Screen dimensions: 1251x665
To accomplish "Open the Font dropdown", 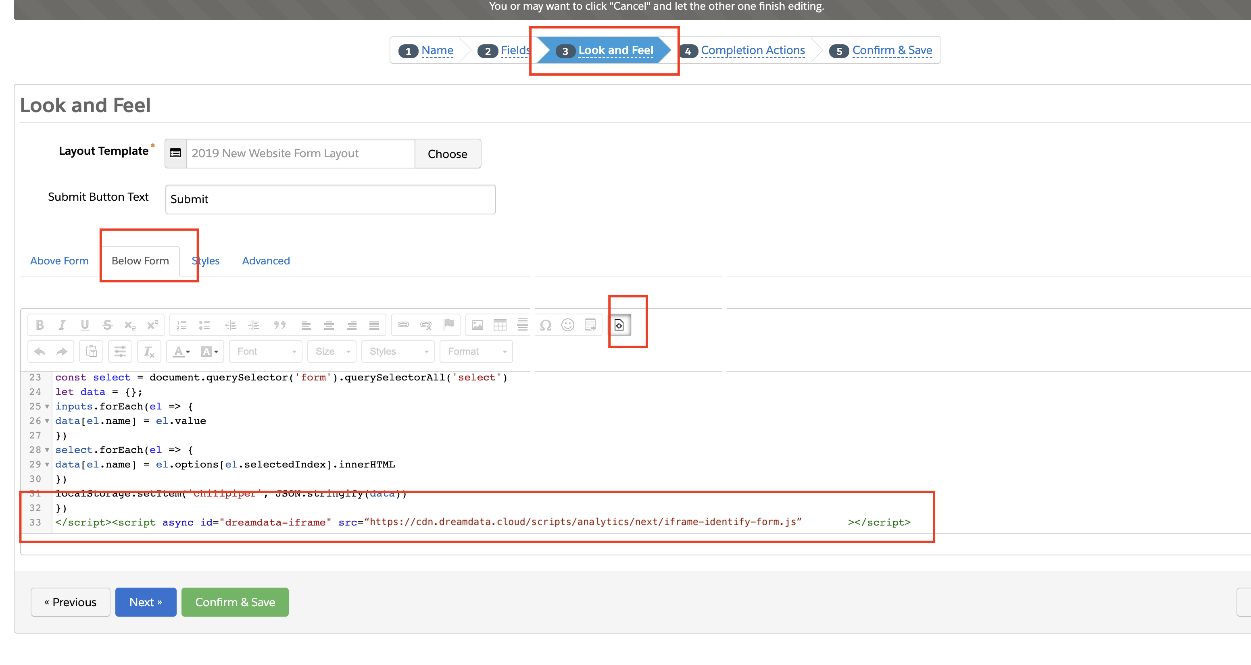I will click(x=266, y=351).
